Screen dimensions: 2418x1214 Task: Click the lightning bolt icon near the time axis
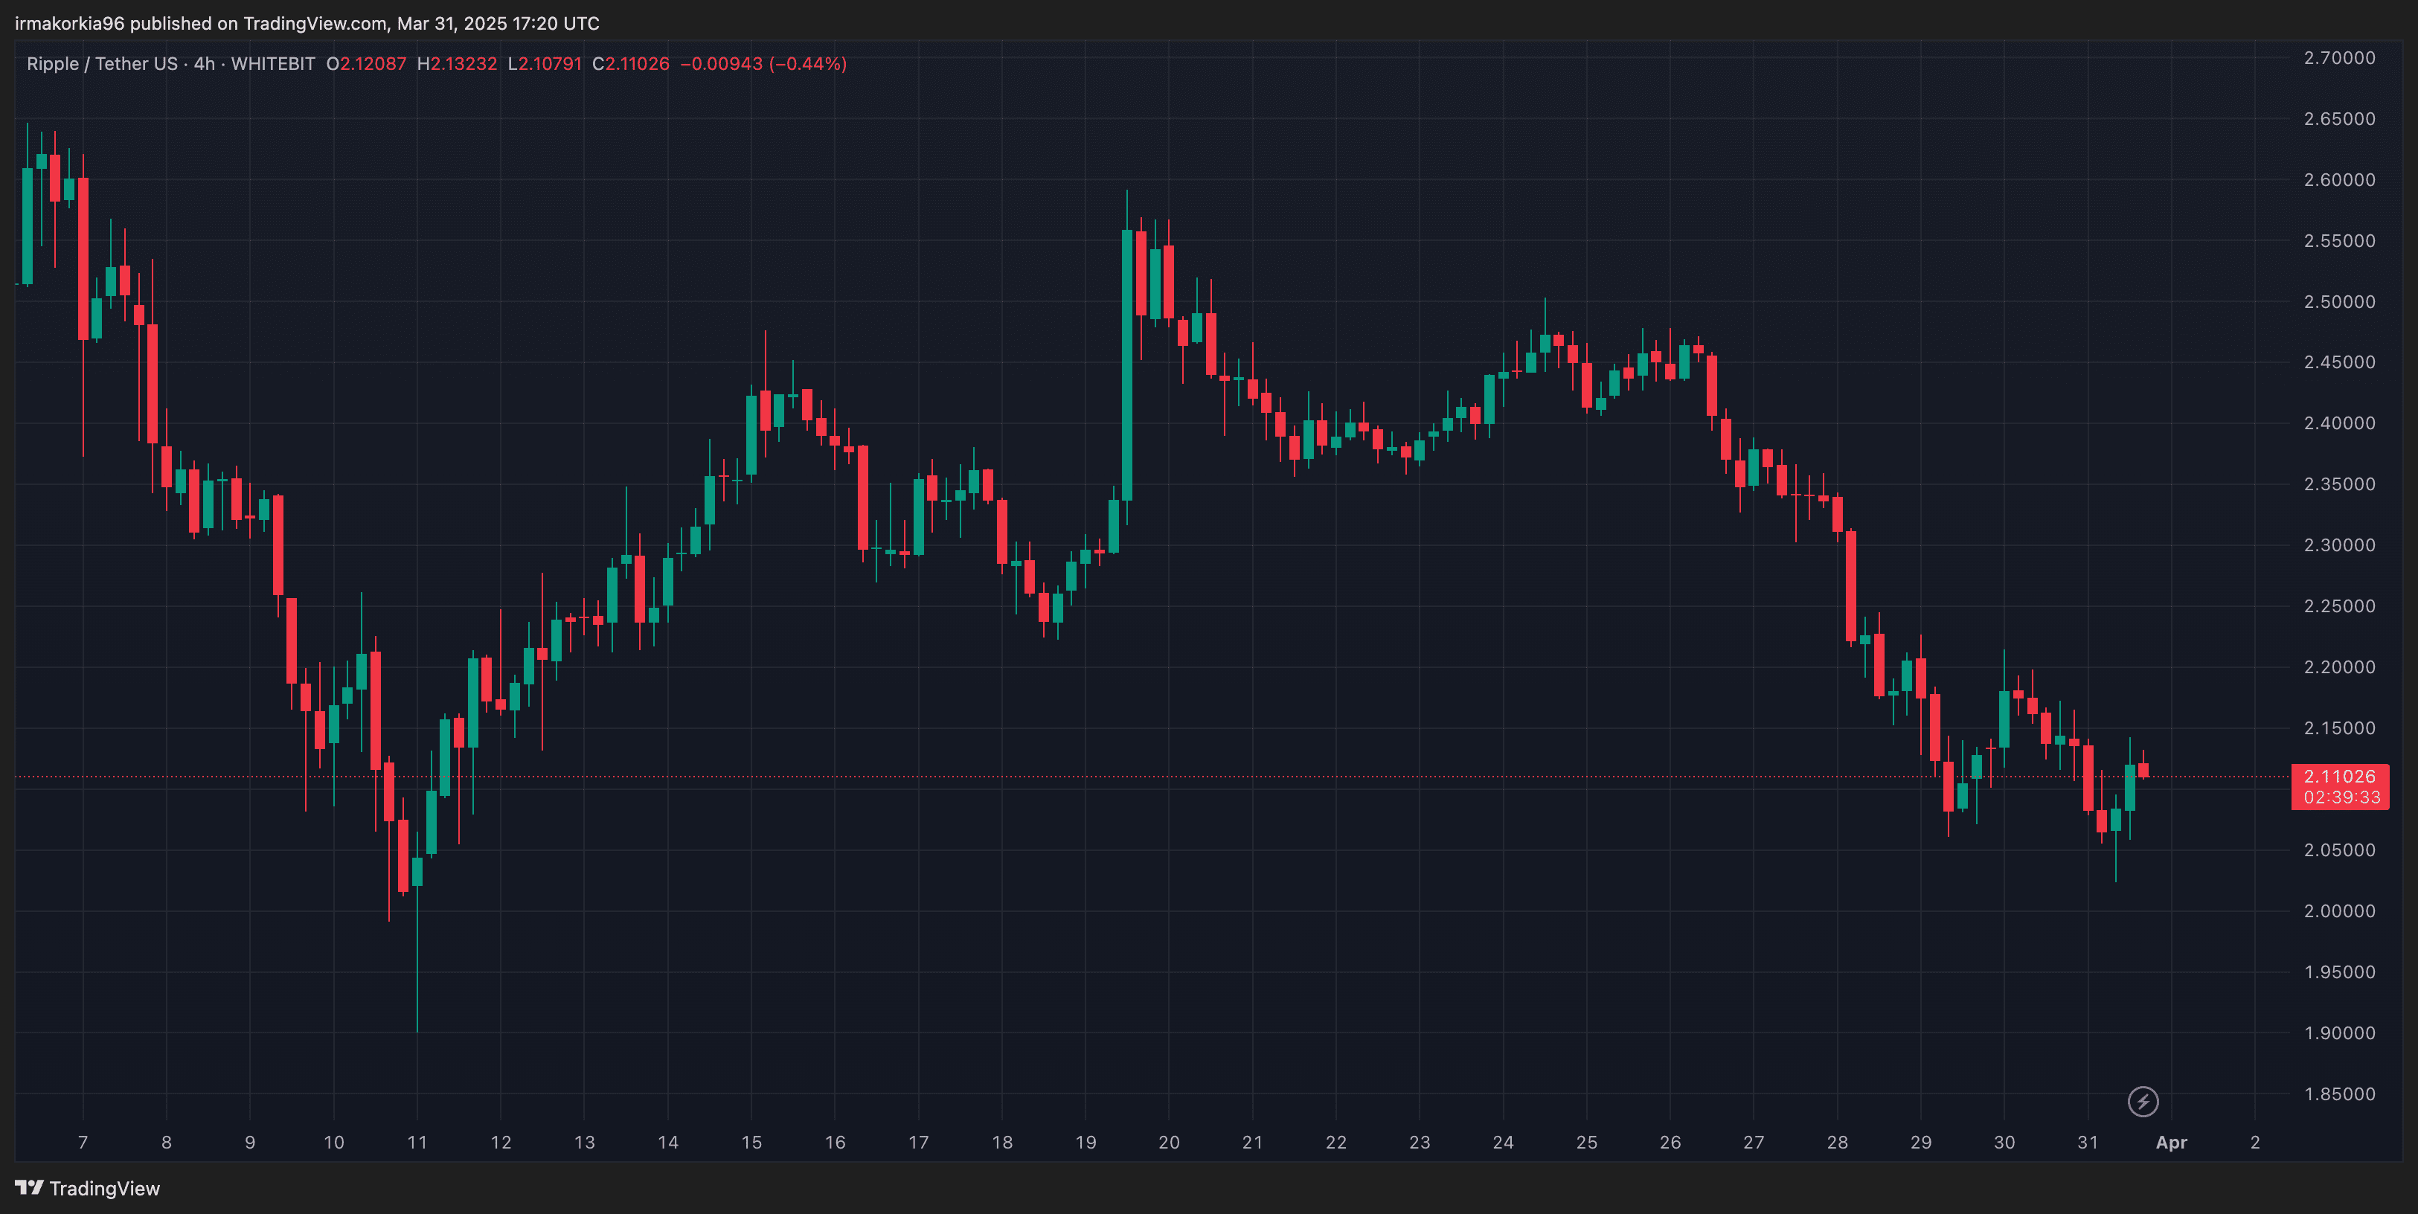click(x=2143, y=1100)
